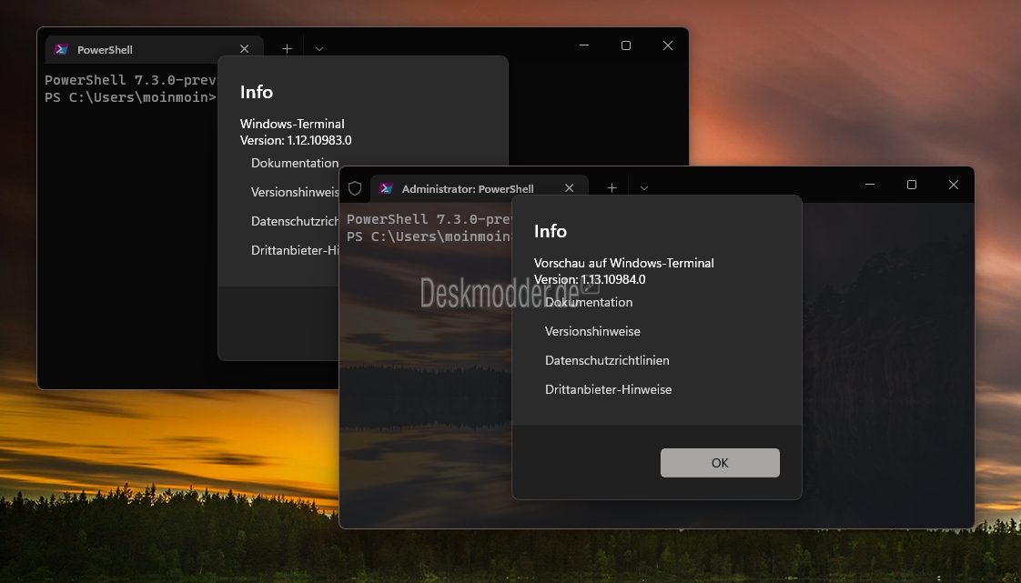Add new tab in the back PowerShell window
The height and width of the screenshot is (583, 1021).
pos(287,49)
